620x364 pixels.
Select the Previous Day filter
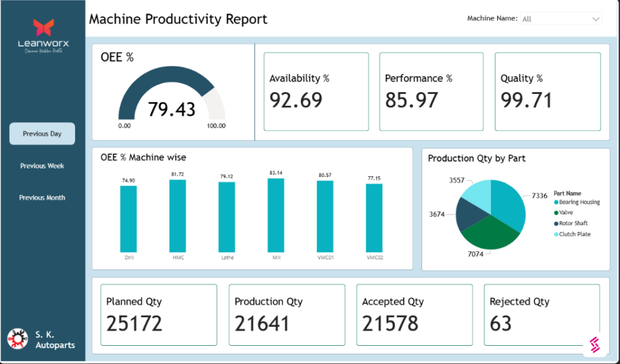point(42,134)
